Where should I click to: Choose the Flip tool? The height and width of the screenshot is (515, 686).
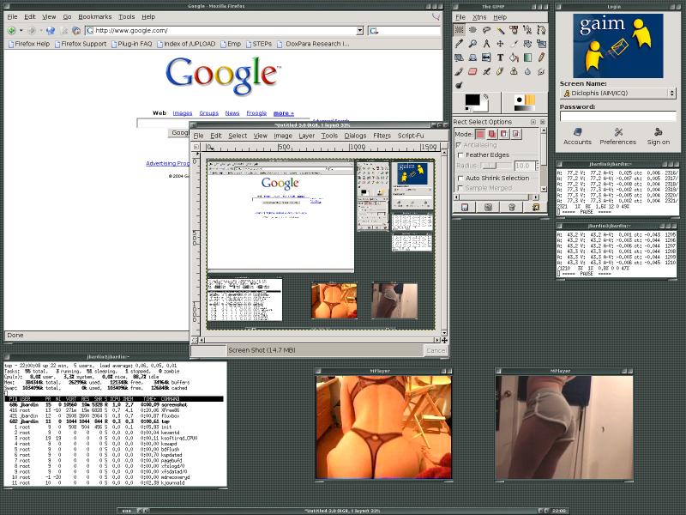click(486, 58)
